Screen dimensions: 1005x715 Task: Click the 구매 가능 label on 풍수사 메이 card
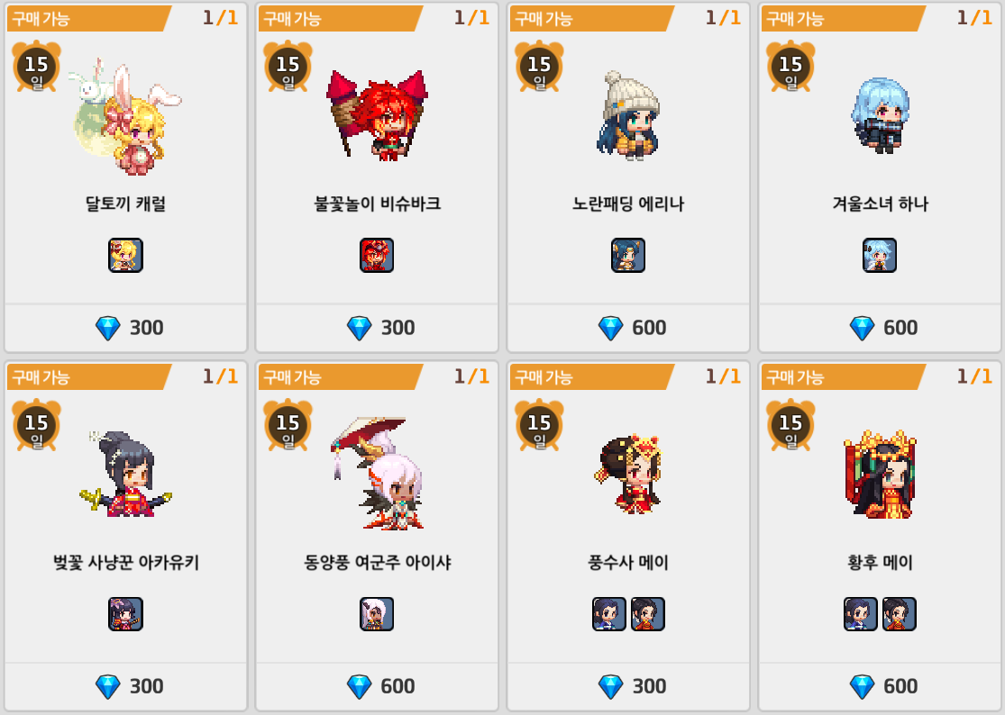coord(543,377)
